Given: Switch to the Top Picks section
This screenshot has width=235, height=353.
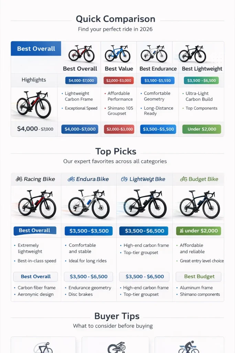Looking at the screenshot, I should pyautogui.click(x=116, y=151).
